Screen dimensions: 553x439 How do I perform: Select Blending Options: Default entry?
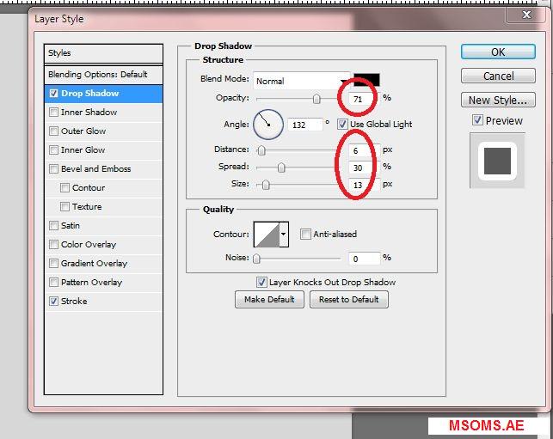click(98, 75)
